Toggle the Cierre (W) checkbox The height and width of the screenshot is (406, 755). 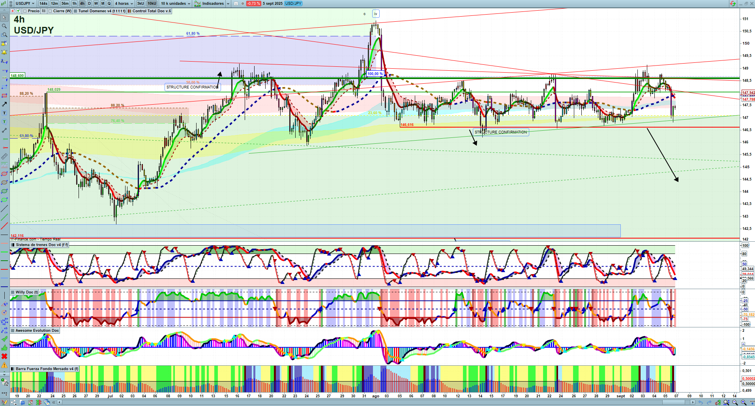tap(50, 11)
